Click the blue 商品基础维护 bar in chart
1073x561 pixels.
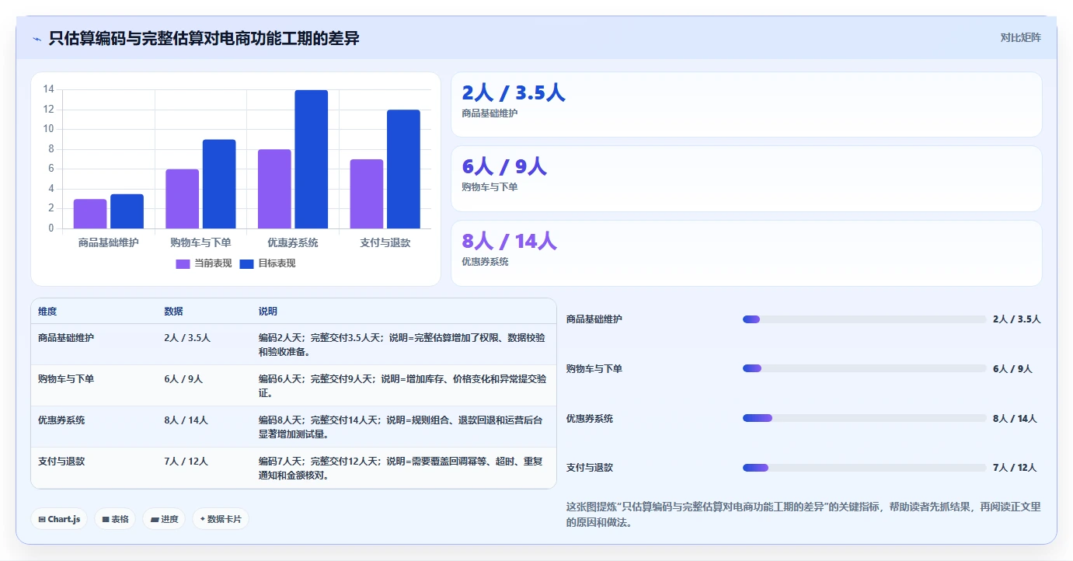(127, 211)
